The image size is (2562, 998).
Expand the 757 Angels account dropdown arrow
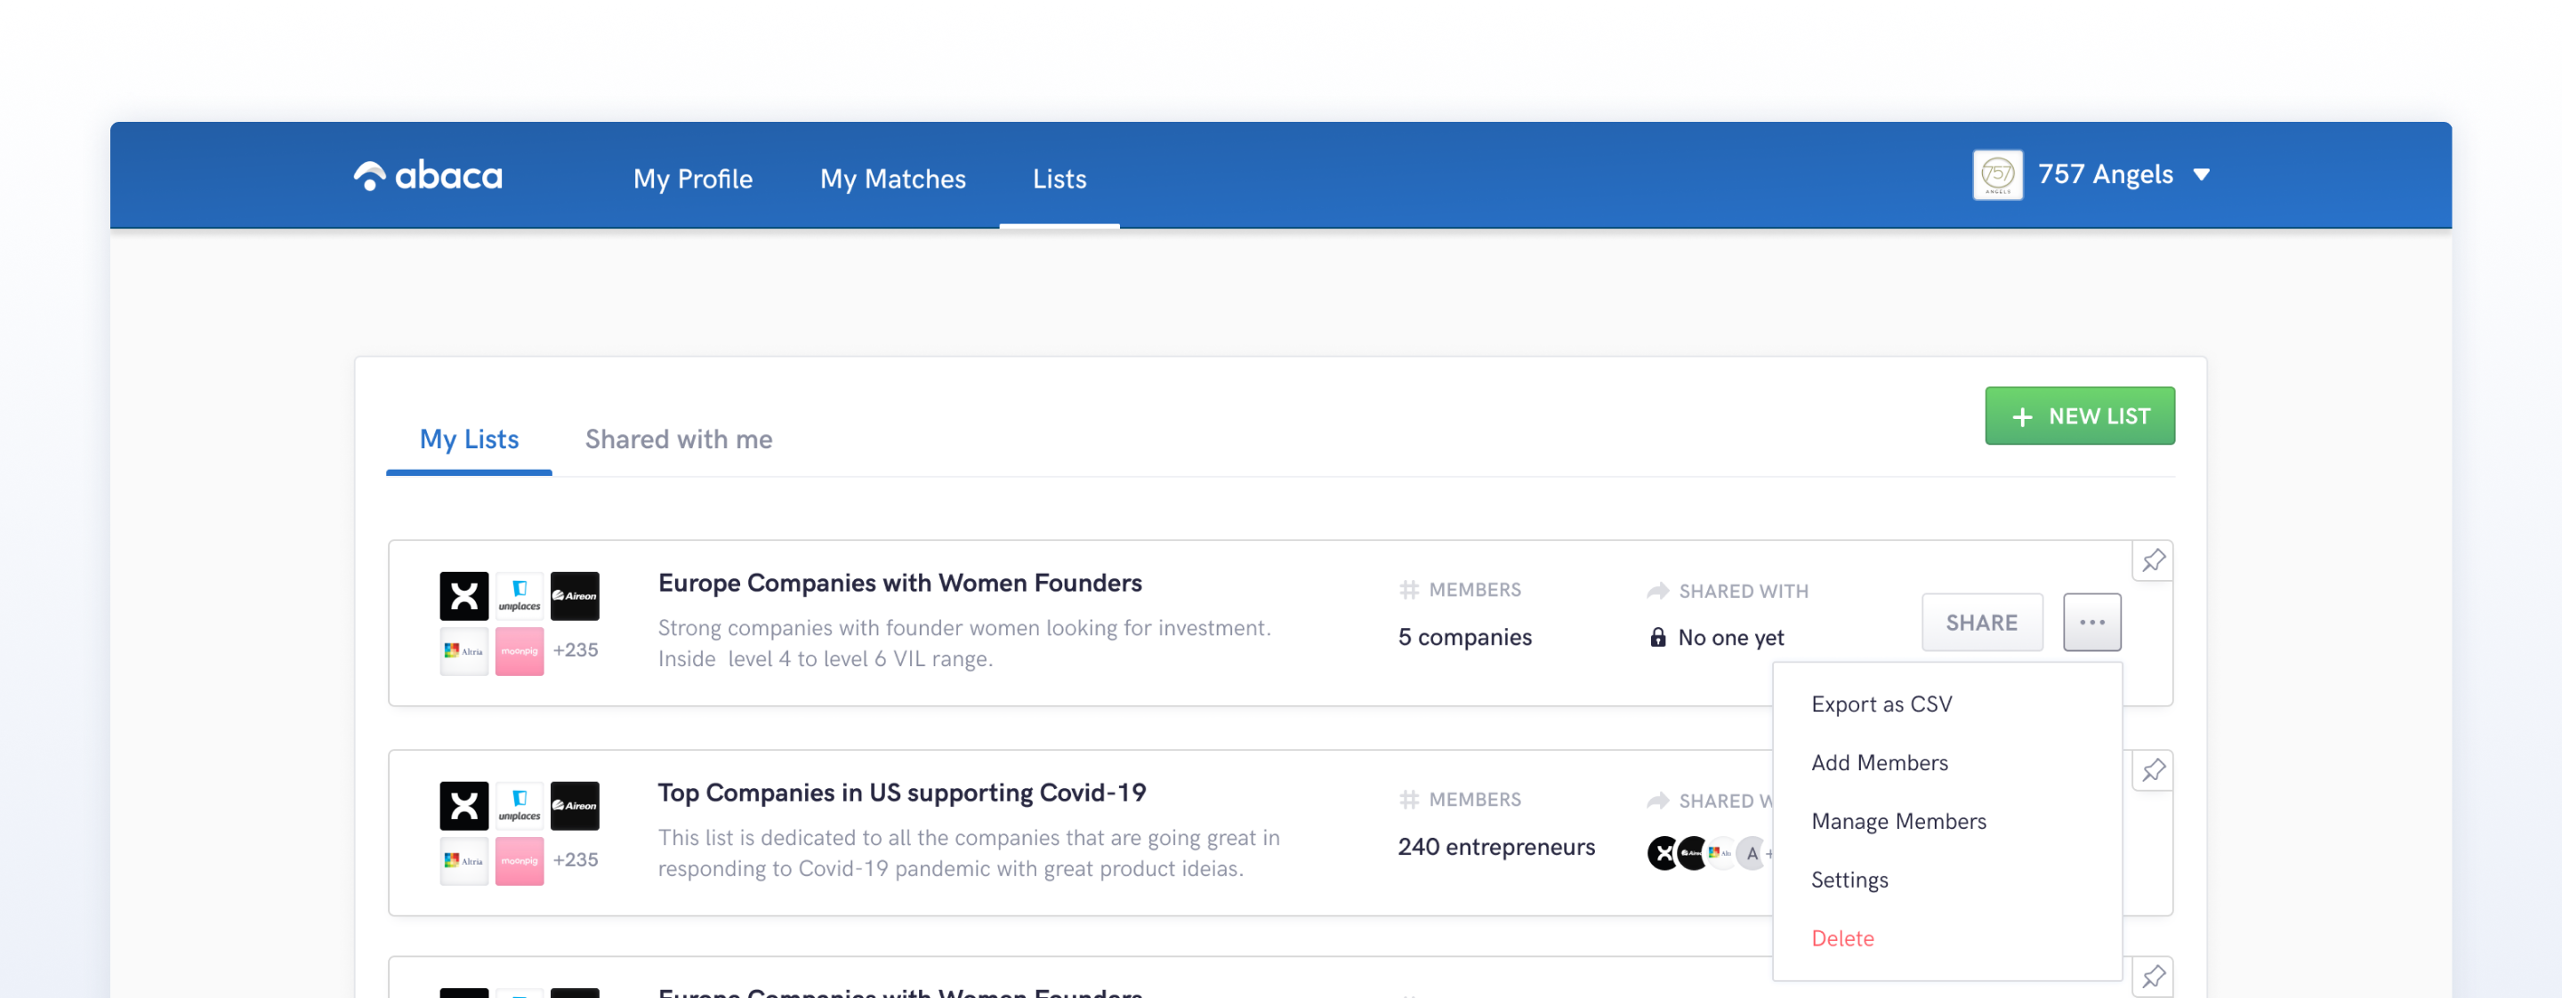[x=2202, y=175]
